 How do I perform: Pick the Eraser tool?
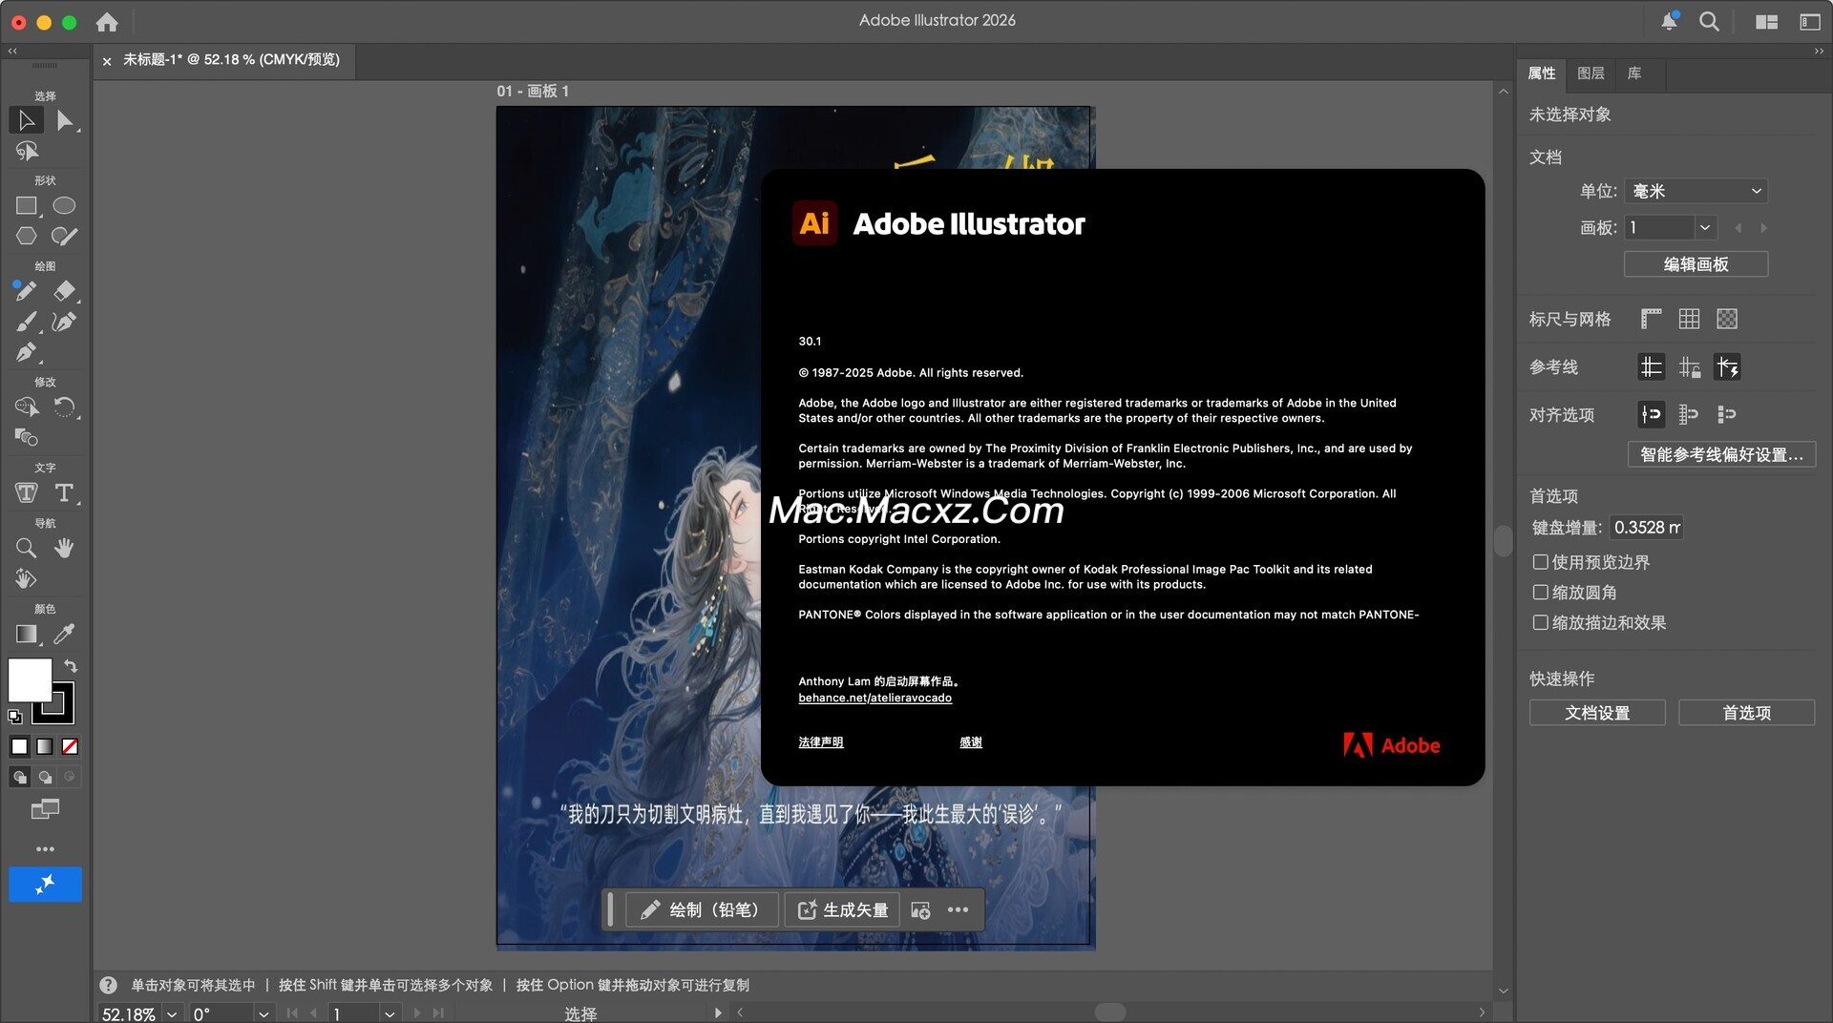(x=64, y=291)
